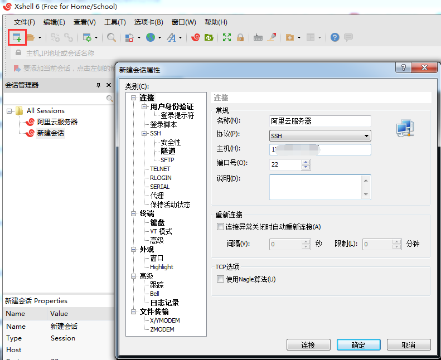Click the Session Manager search magnifier
Screen dimensions: 441x360
click(x=109, y=99)
